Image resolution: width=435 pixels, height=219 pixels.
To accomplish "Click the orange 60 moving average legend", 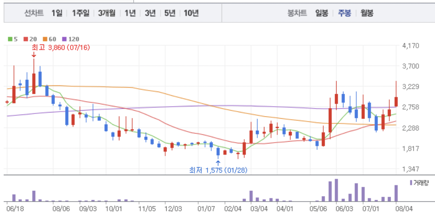I will click(49, 39).
